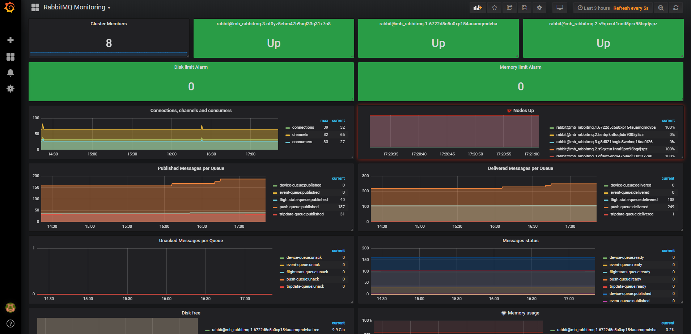
Task: Toggle push-queue:published series visibility
Action: pyautogui.click(x=299, y=207)
